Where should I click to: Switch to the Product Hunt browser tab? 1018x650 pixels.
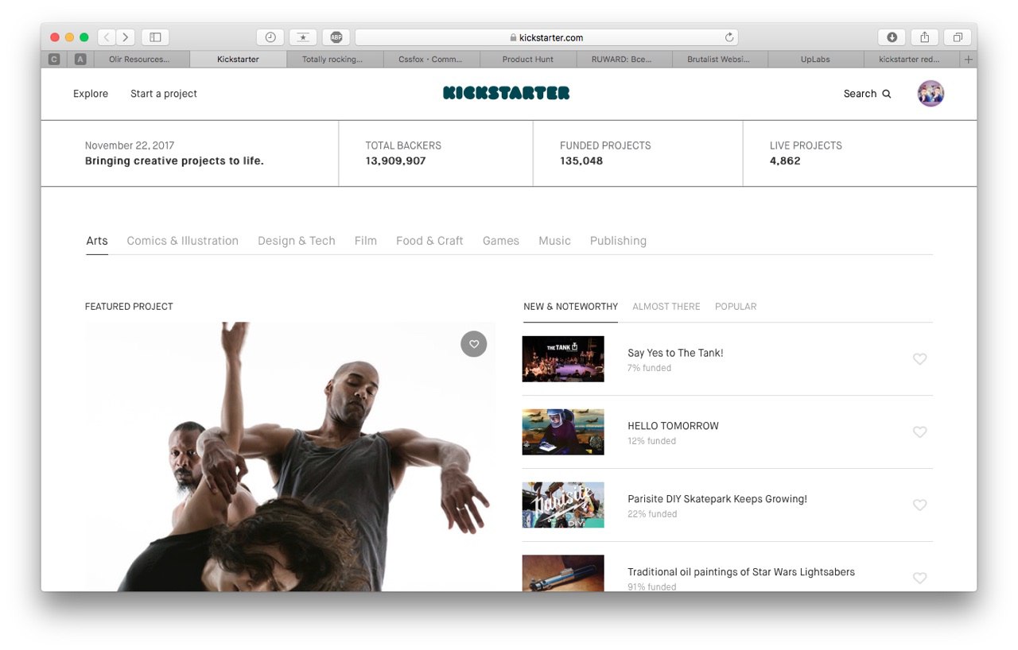(528, 60)
